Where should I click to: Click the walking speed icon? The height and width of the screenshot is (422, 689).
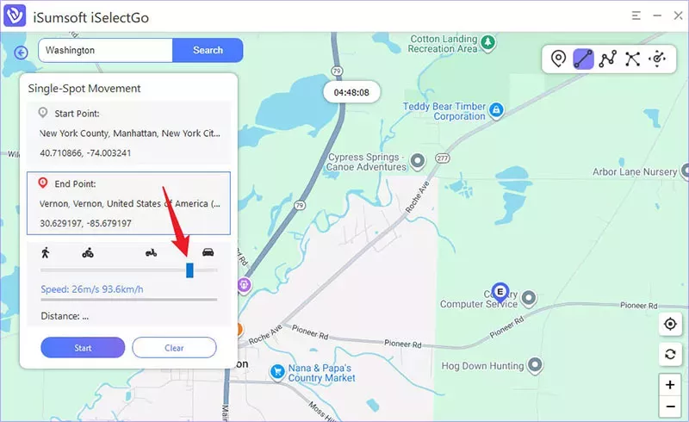(x=46, y=252)
